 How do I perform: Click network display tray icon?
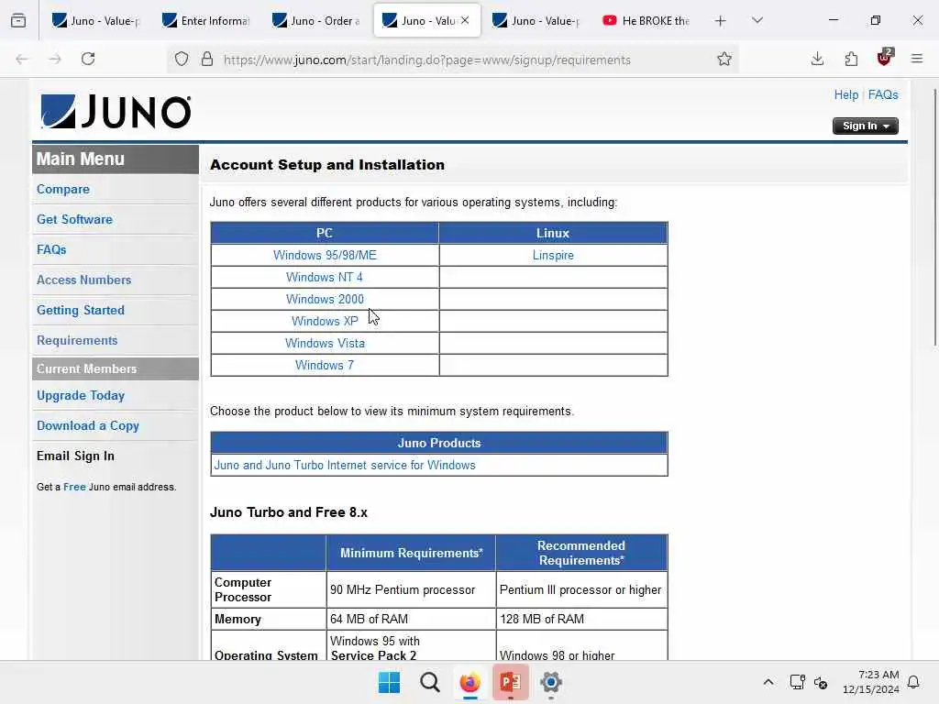tap(797, 682)
